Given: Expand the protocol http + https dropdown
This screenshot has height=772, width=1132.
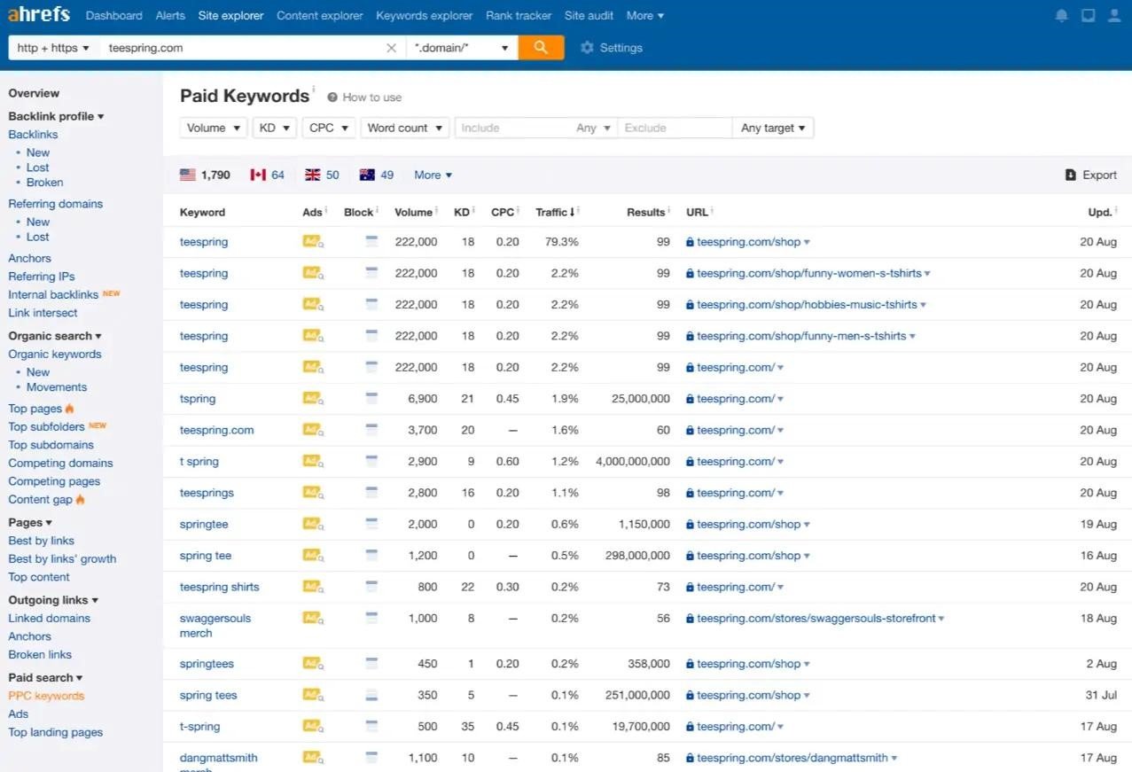Looking at the screenshot, I should pyautogui.click(x=53, y=48).
